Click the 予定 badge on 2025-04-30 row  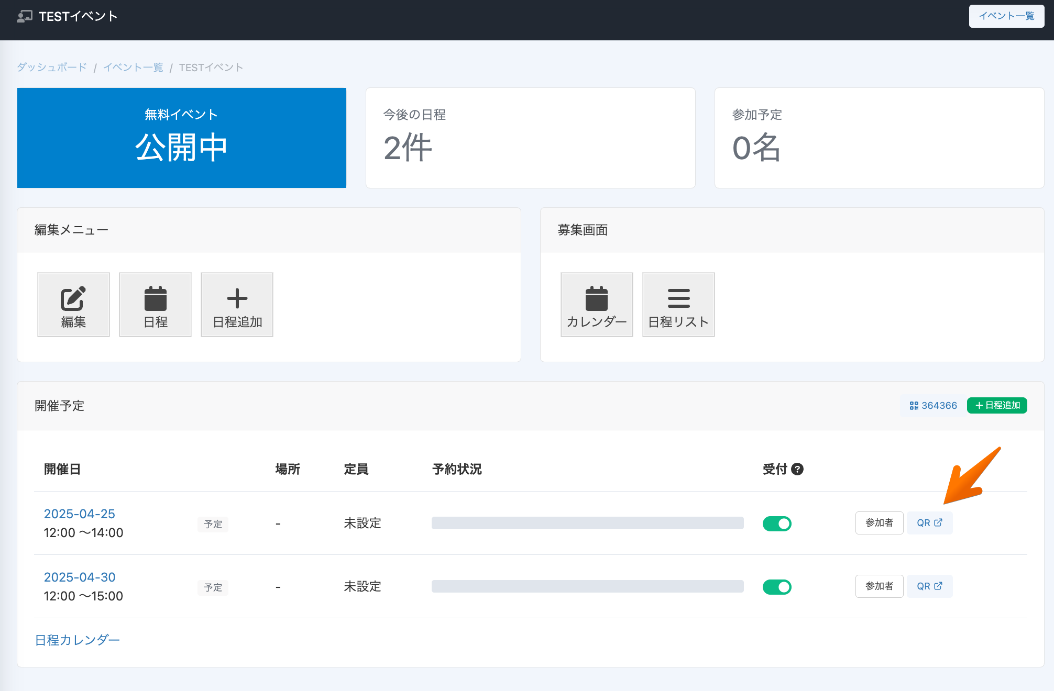pyautogui.click(x=213, y=587)
